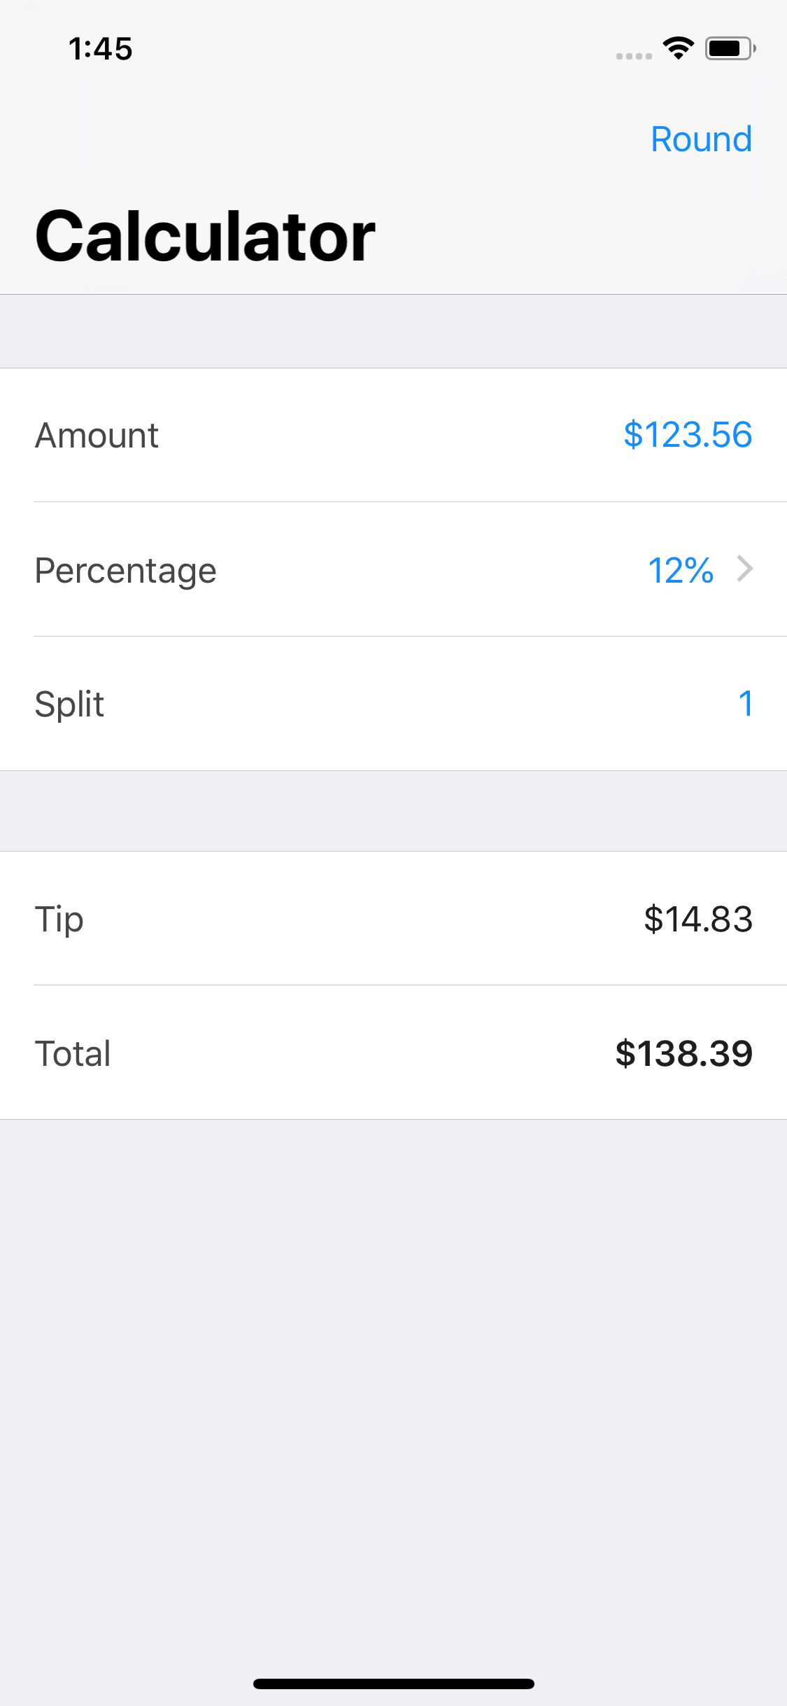Tap the 1:45 clock in status bar
The width and height of the screenshot is (787, 1706).
(101, 49)
